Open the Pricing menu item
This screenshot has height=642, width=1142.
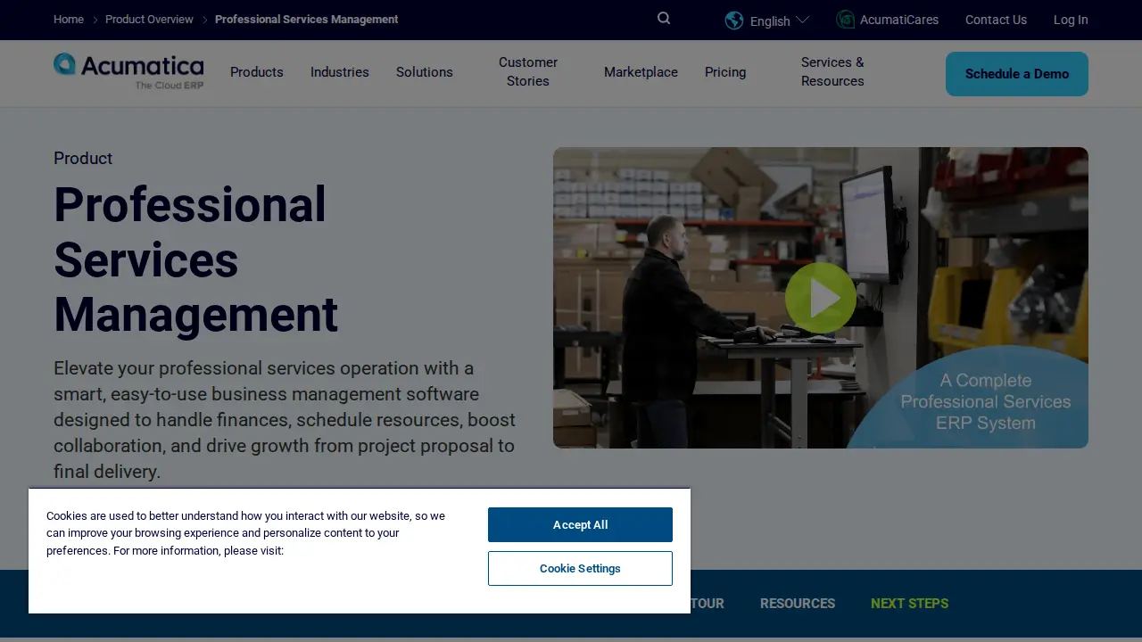[725, 72]
